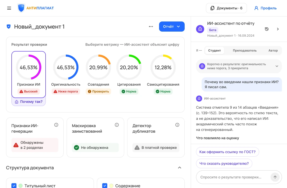Viewport: 287px width, 188px height.
Task: Open the Документы · 6 list
Action: (226, 8)
